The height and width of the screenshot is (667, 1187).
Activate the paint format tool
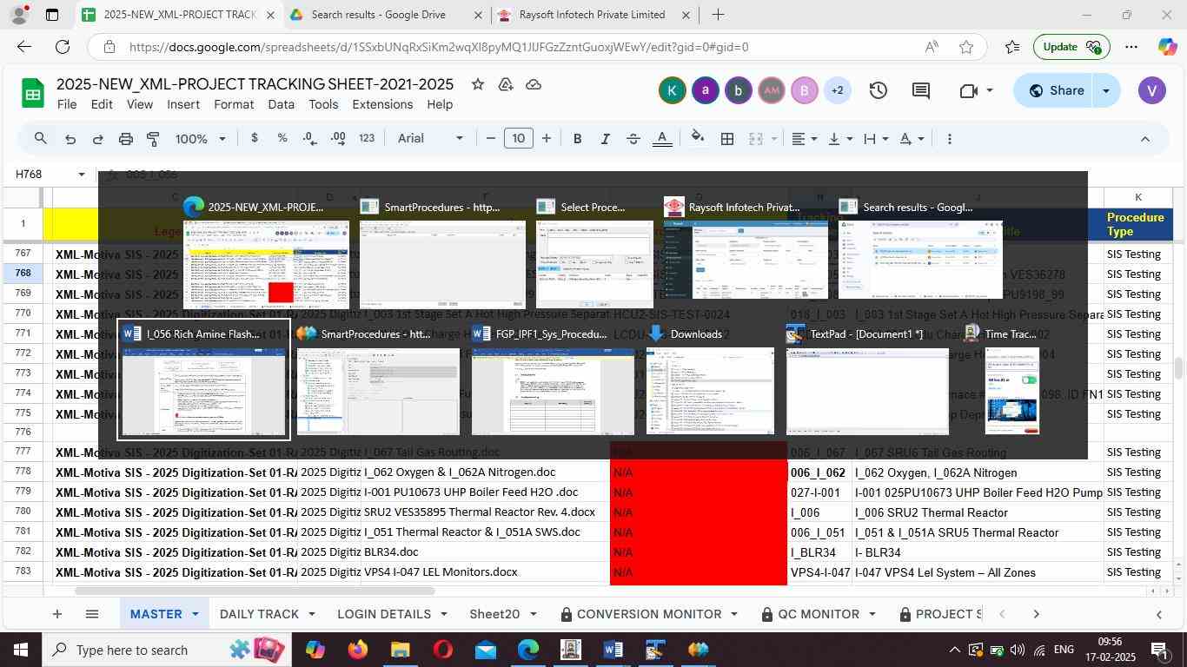pos(154,139)
